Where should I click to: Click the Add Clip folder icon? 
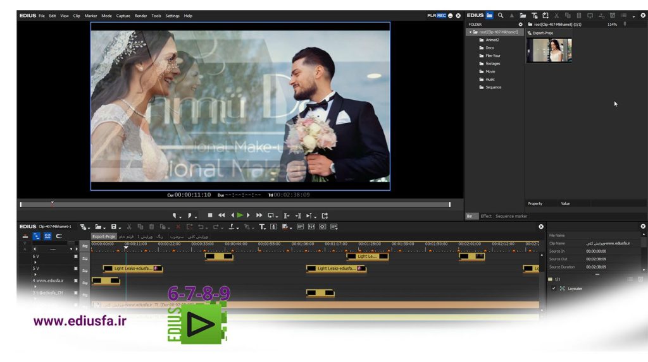click(x=523, y=16)
